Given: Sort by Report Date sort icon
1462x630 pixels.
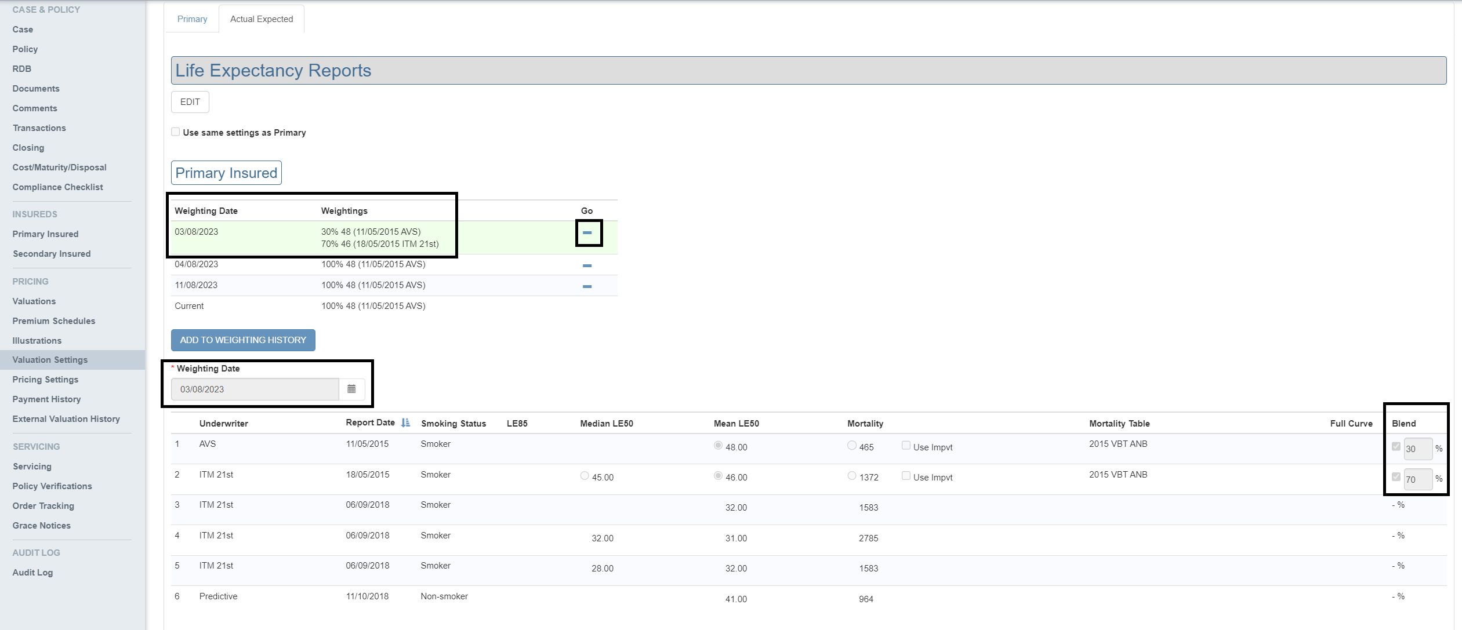Looking at the screenshot, I should [x=405, y=423].
